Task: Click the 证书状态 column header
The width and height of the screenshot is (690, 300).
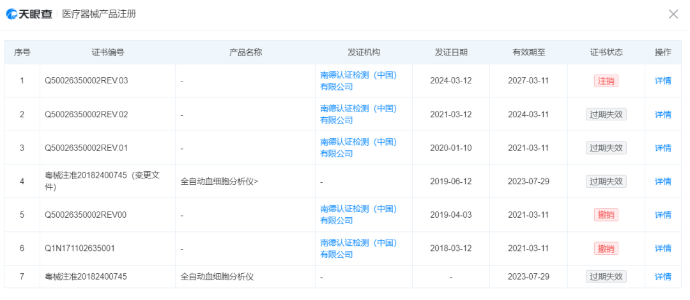Action: pyautogui.click(x=606, y=52)
